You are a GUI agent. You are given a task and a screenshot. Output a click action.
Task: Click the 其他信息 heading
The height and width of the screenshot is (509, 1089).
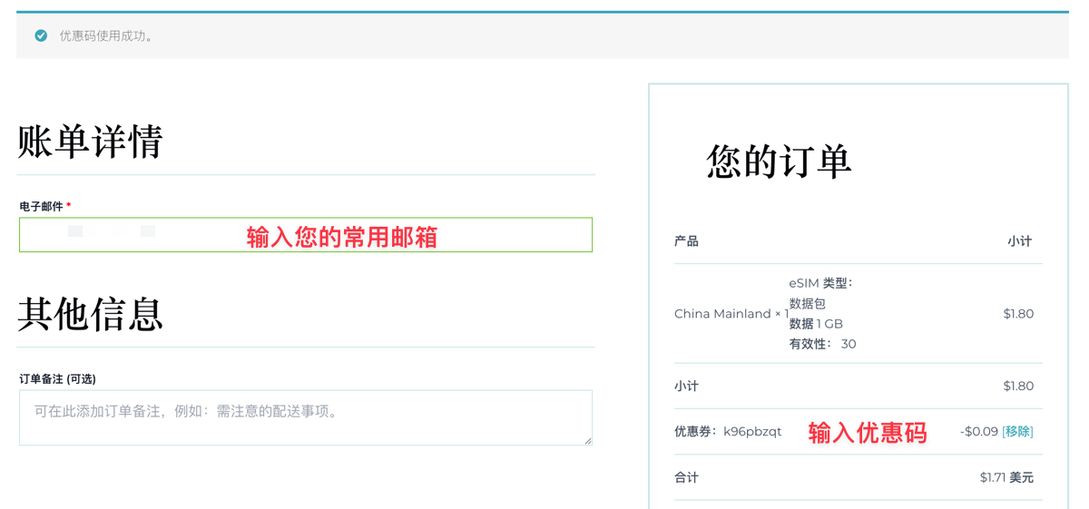click(x=90, y=315)
